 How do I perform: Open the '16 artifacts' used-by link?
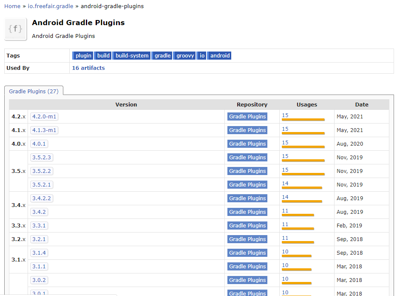88,68
